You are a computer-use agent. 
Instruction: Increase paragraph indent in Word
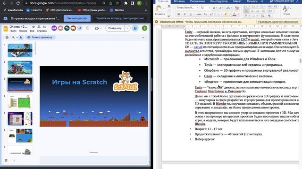click(276, 6)
